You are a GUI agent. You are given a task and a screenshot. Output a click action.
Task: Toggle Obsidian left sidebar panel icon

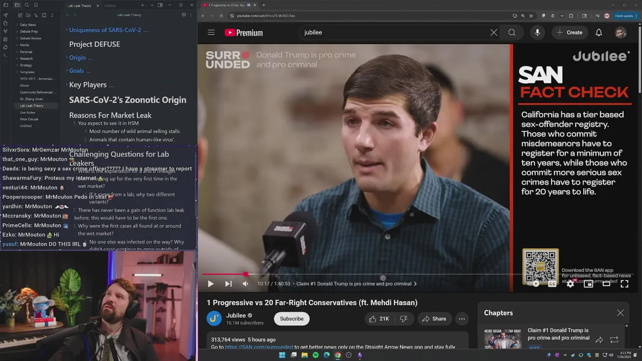coord(6,5)
